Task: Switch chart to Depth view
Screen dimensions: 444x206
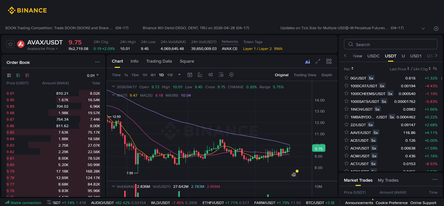Action: (x=327, y=75)
